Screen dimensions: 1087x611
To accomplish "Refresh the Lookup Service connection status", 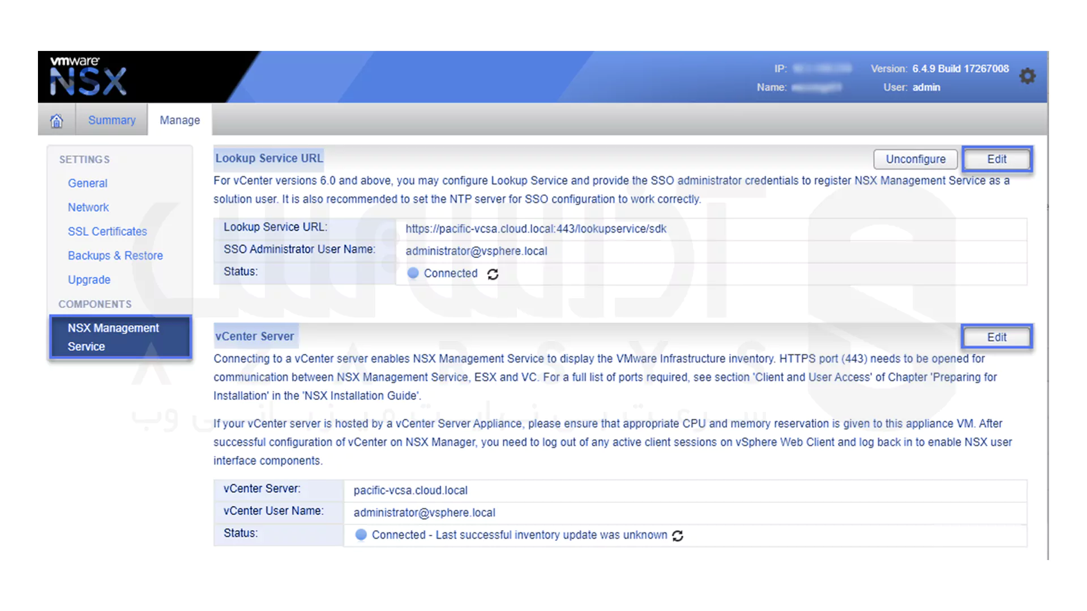I will pos(493,274).
